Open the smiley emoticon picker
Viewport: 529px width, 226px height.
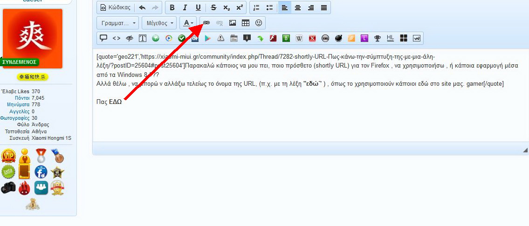pos(259,23)
